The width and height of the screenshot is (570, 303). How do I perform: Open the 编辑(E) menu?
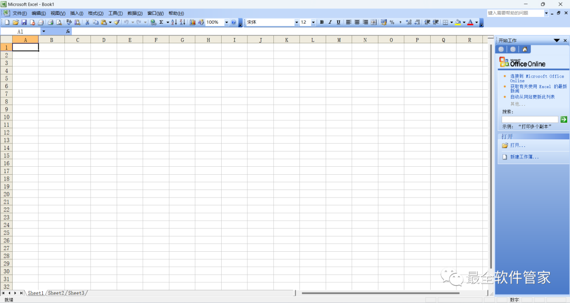click(x=39, y=13)
